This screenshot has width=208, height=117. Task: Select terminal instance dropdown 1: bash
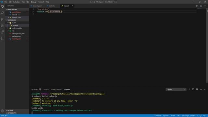tap(176, 89)
